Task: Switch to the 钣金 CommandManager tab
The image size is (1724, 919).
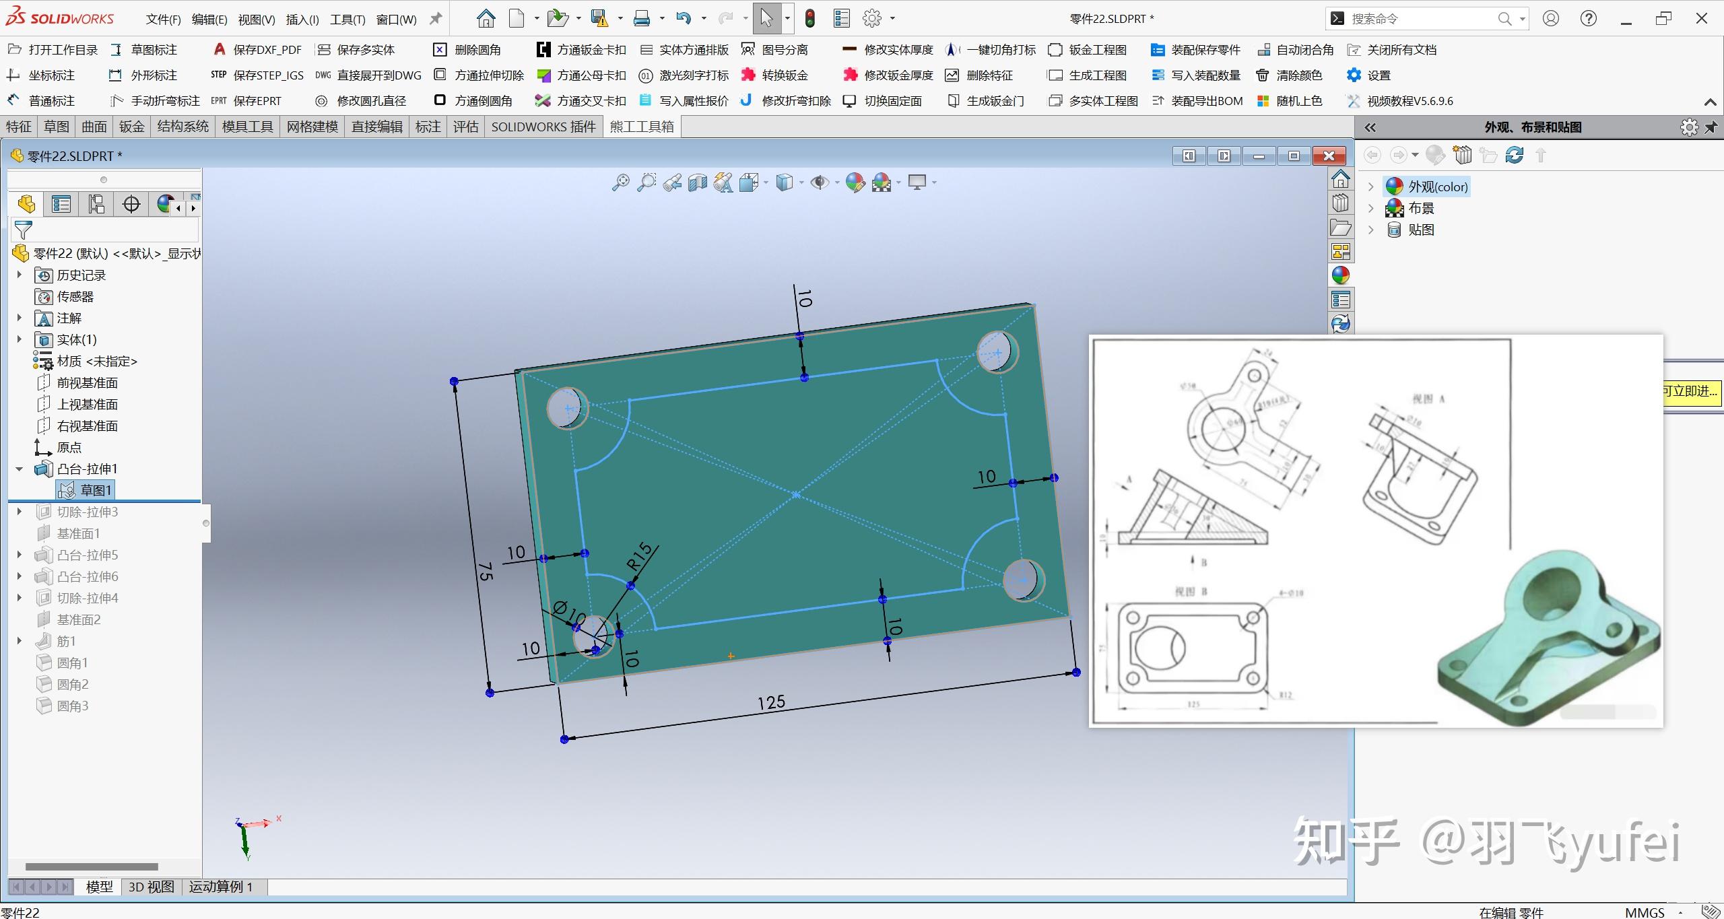Action: (x=131, y=127)
